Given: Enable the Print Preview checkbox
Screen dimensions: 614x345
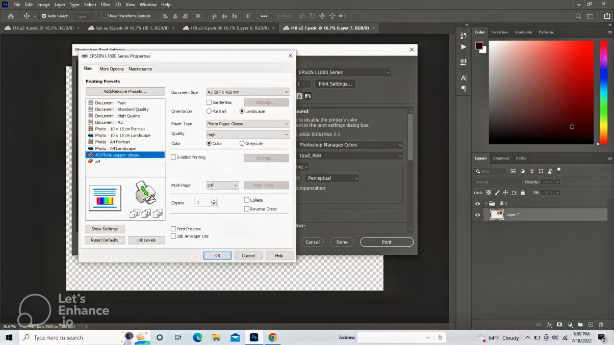Looking at the screenshot, I should pyautogui.click(x=173, y=229).
